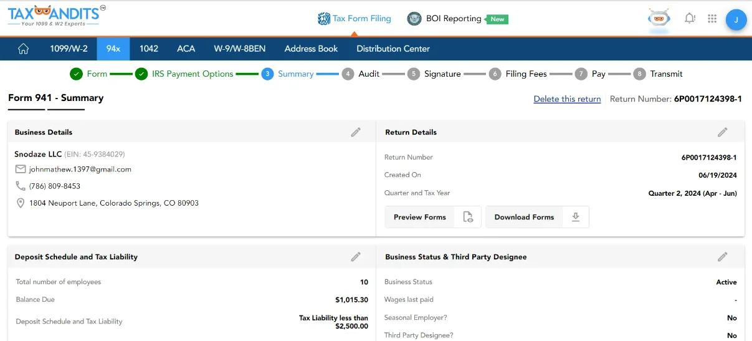Image resolution: width=752 pixels, height=341 pixels.
Task: Click completed IRS Payment Options checkmark
Action: point(141,74)
